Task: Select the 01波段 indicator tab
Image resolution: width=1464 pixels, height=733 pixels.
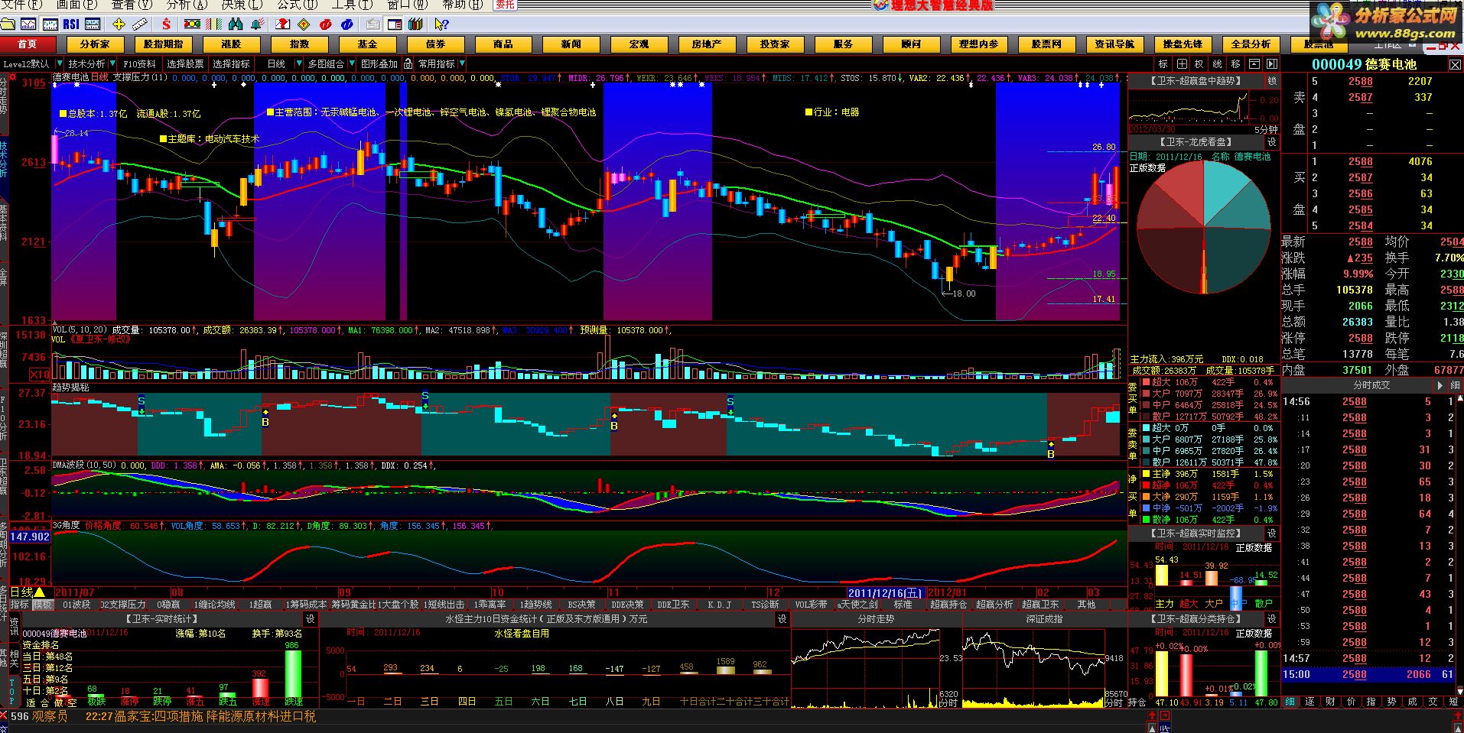Action: pyautogui.click(x=76, y=605)
